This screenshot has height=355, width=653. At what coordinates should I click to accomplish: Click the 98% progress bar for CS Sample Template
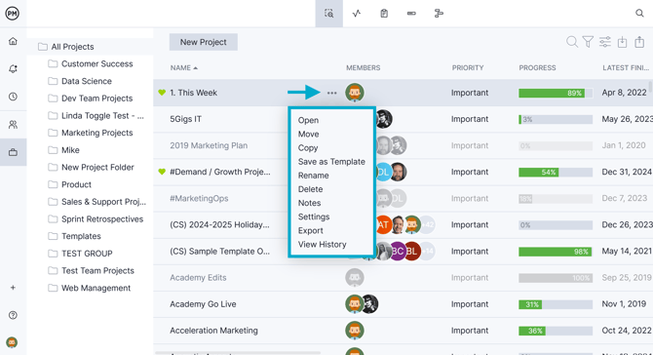[556, 252]
